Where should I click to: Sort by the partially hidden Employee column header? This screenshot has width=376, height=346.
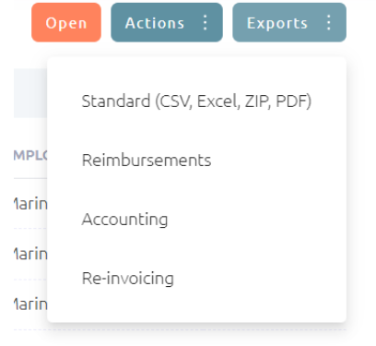(x=30, y=155)
